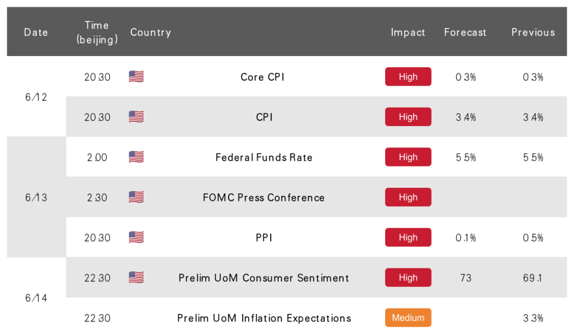Click the Previous column header
The width and height of the screenshot is (574, 334).
click(x=533, y=32)
